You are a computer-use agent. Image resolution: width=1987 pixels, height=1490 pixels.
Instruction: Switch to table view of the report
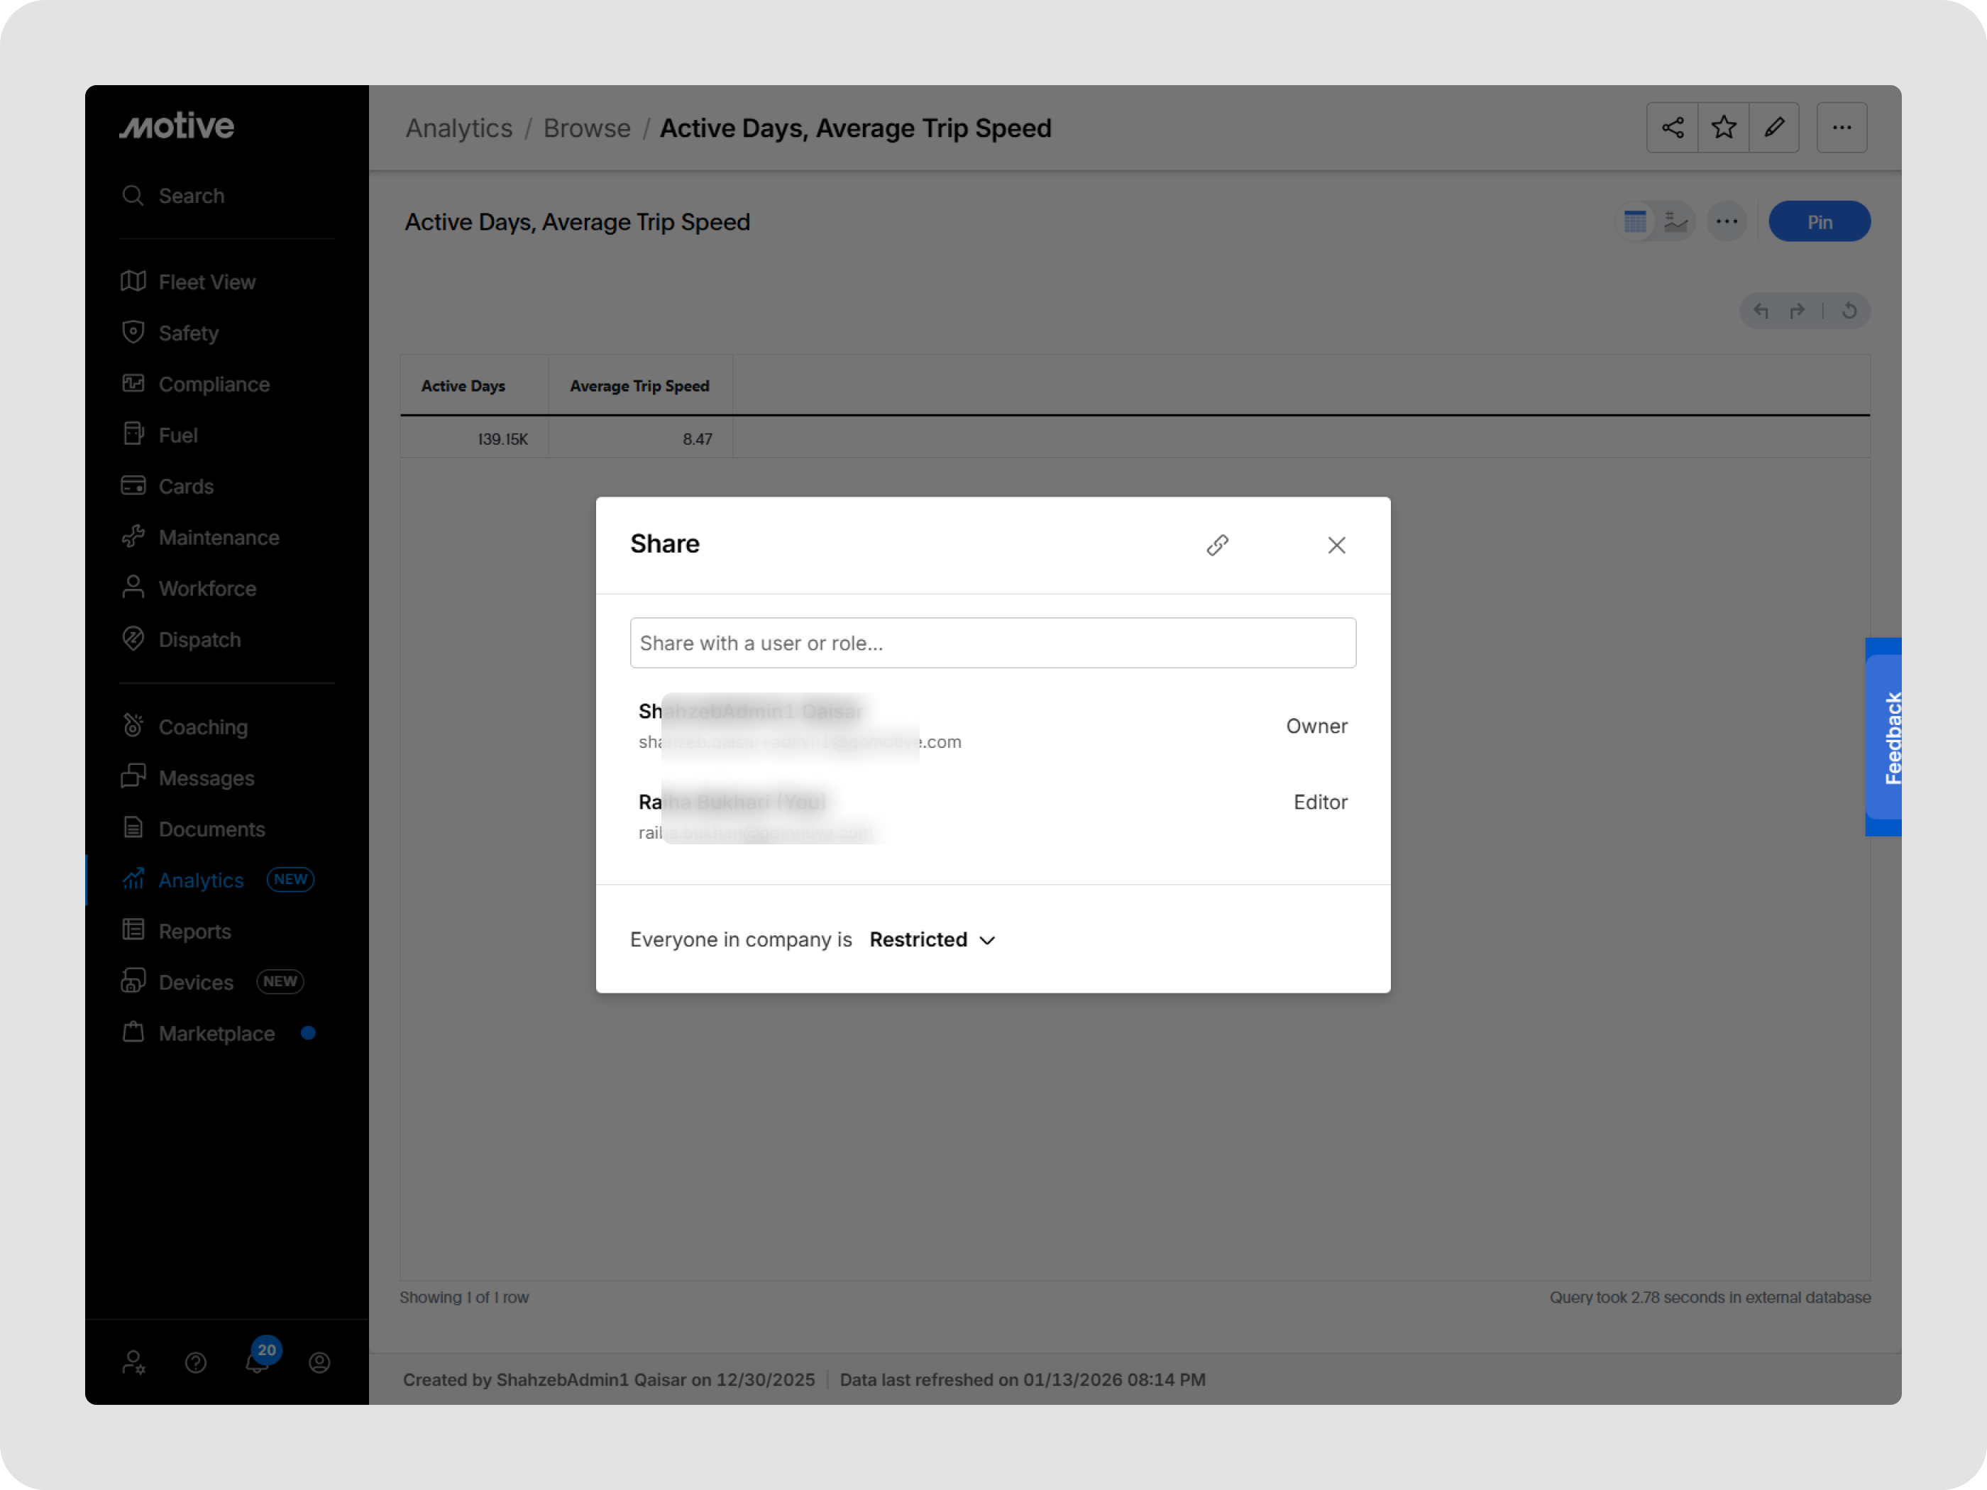[1635, 221]
